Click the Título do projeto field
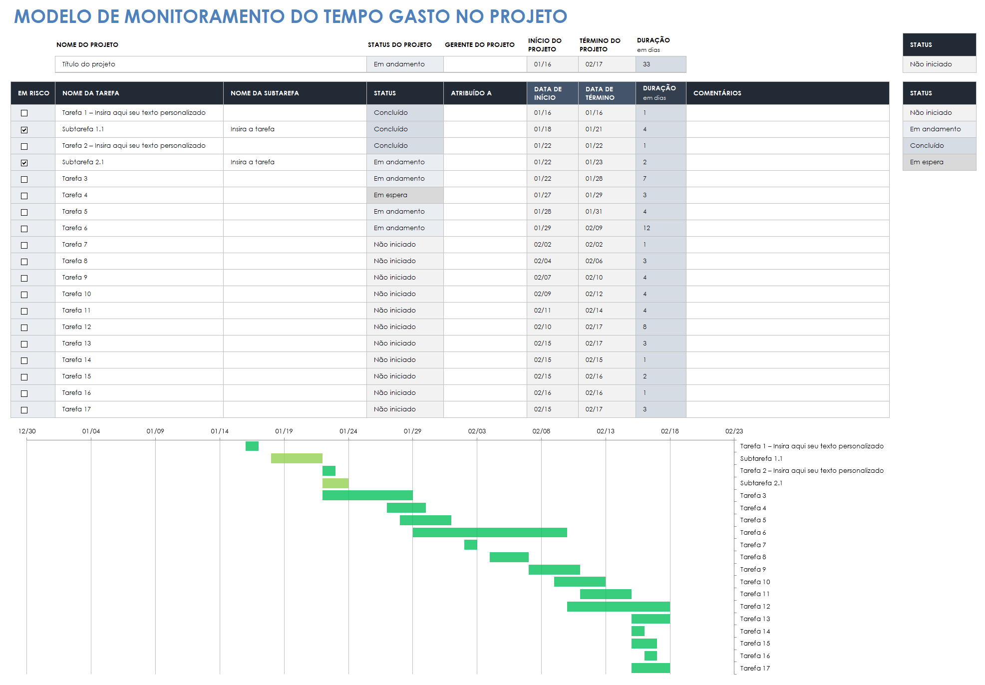The image size is (985, 685). click(x=211, y=64)
